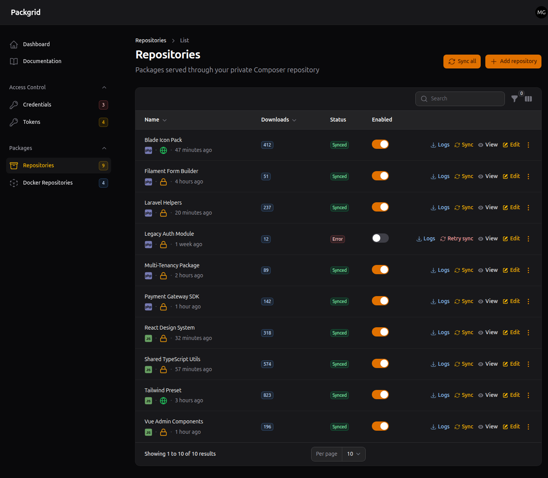This screenshot has width=548, height=478.
Task: Click Sync for Vue Admin Components
Action: [464, 427]
